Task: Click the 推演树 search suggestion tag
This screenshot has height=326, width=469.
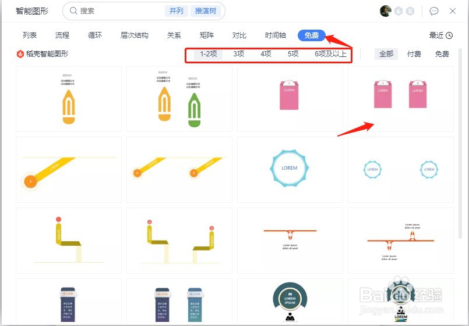Action: click(206, 11)
